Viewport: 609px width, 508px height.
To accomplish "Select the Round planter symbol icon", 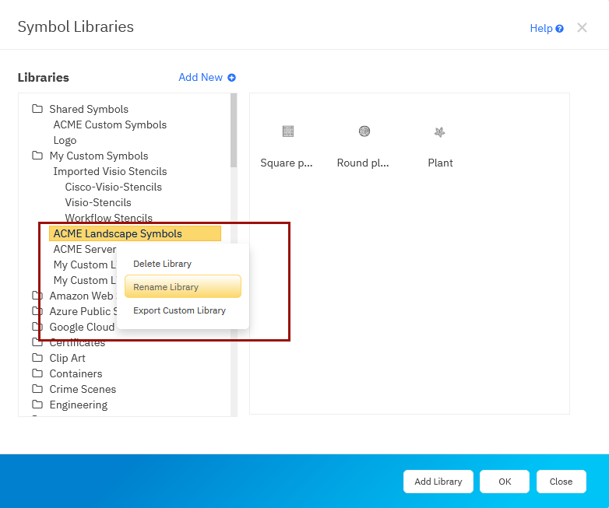I will click(364, 131).
